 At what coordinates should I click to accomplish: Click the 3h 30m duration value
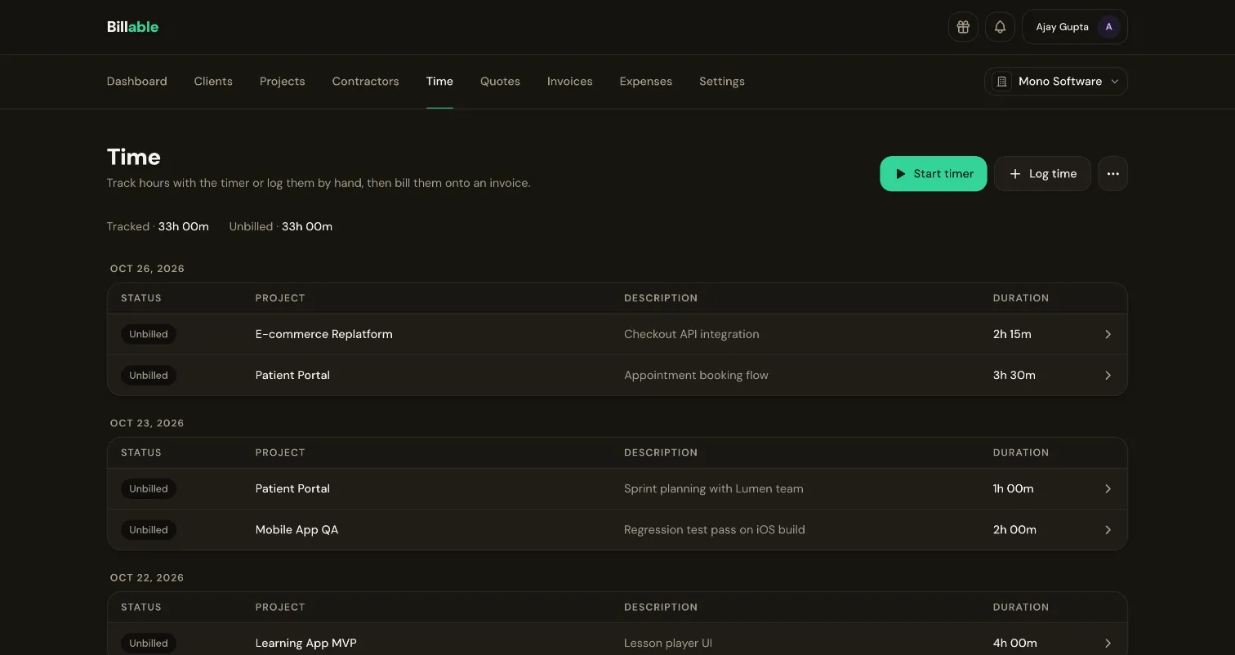(x=1014, y=376)
